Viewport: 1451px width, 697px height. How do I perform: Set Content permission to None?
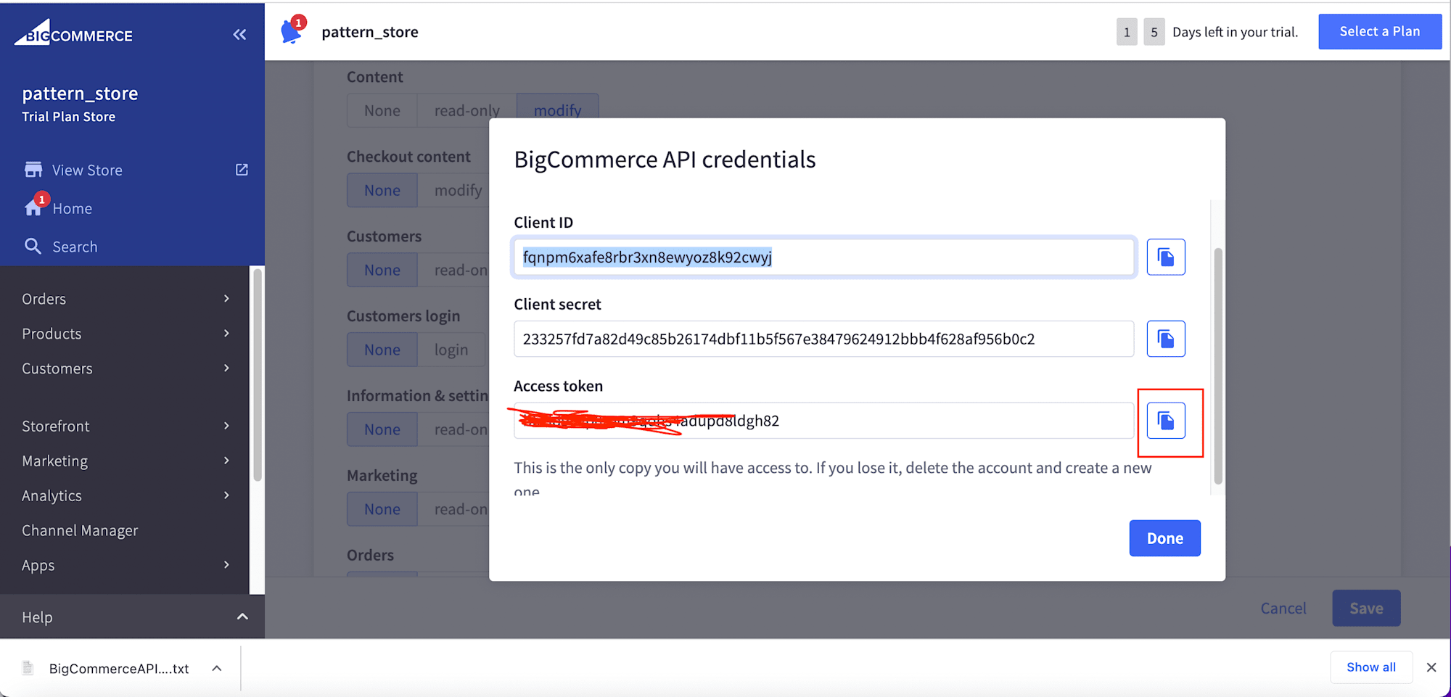[x=382, y=110]
